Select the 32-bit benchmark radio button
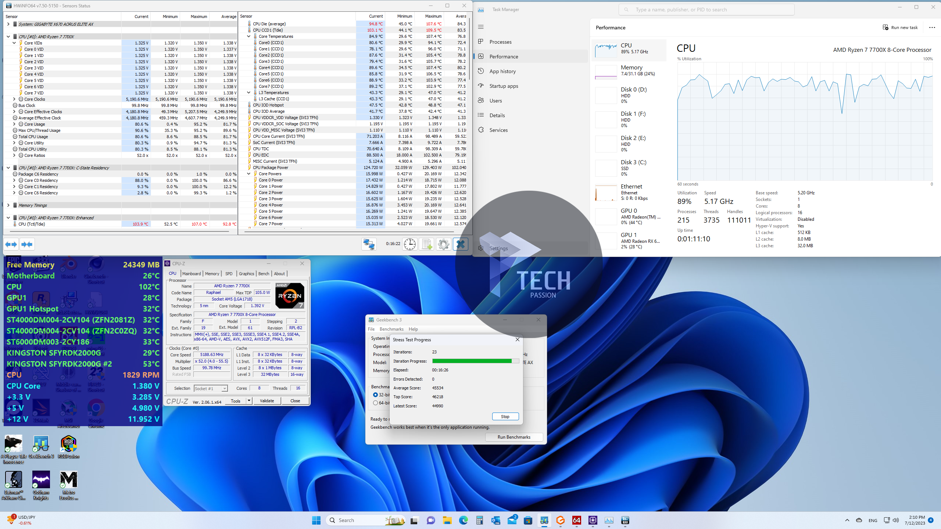The height and width of the screenshot is (529, 941). [x=375, y=395]
